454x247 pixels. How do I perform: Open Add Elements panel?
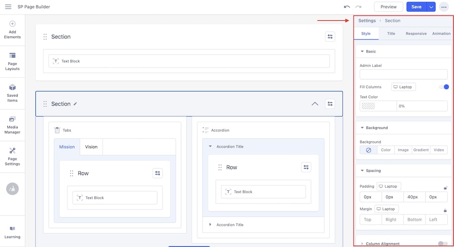click(x=12, y=29)
